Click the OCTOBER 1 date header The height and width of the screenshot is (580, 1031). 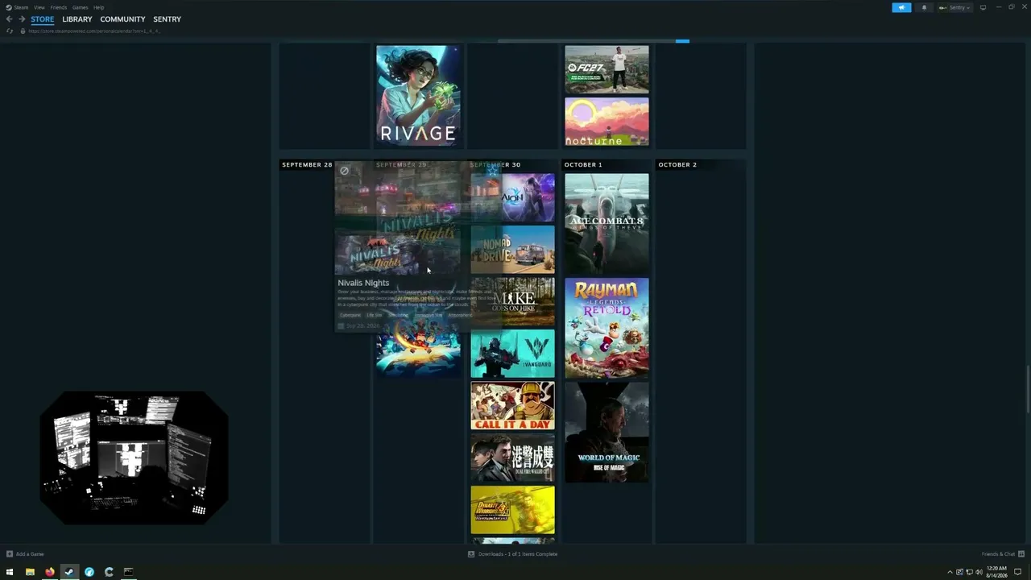(583, 164)
